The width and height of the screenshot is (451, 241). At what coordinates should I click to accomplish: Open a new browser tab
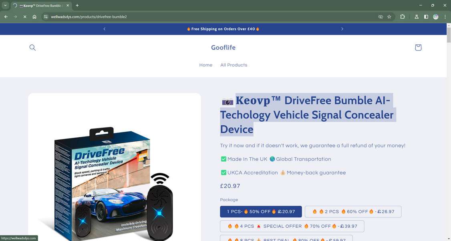point(77,6)
